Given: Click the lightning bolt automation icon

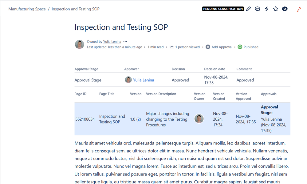Looking at the screenshot, I should pos(266,9).
